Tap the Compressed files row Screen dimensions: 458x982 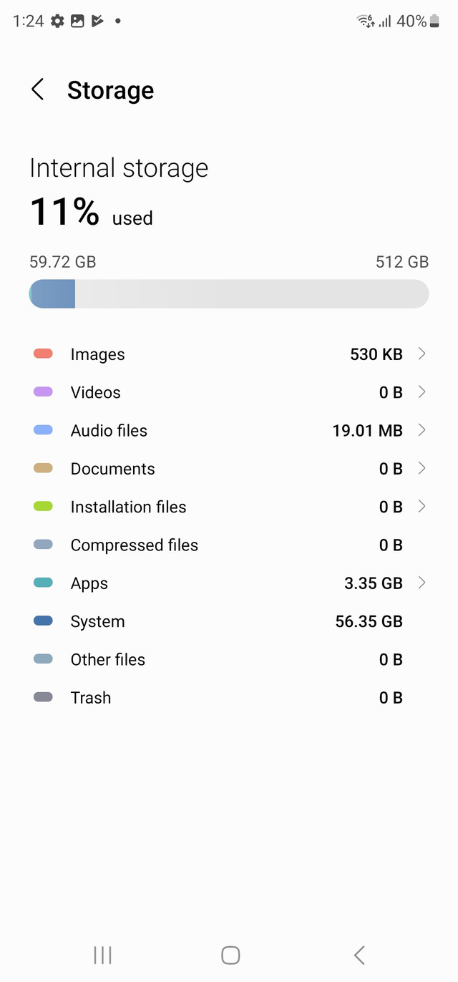[134, 545]
